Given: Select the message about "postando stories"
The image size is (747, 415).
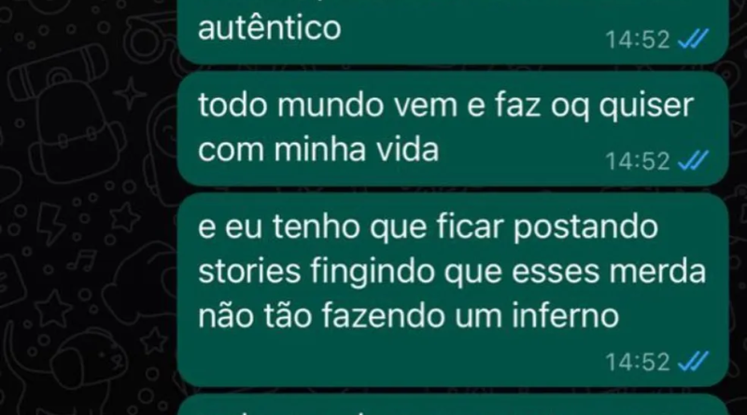Looking at the screenshot, I should (x=453, y=289).
